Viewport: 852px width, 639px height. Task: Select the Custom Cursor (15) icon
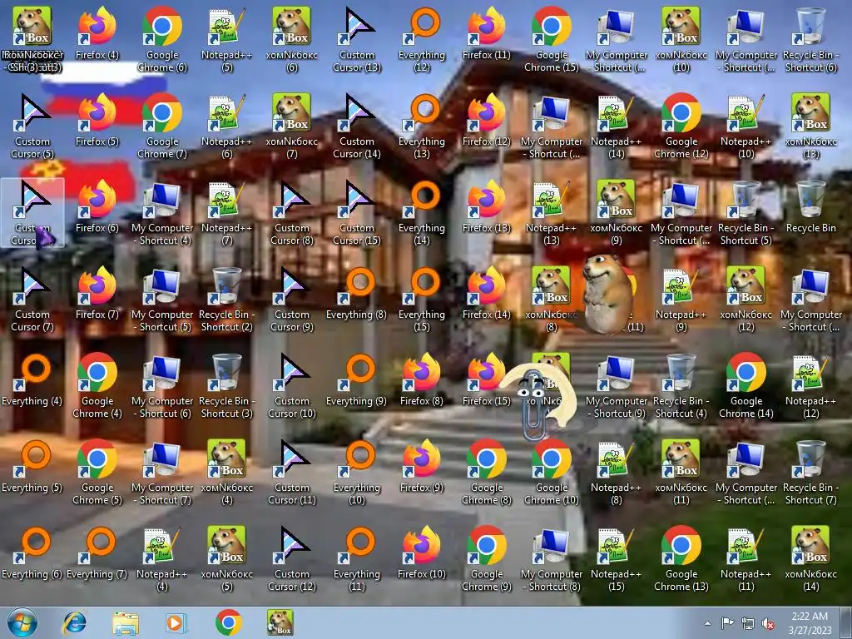tap(357, 212)
